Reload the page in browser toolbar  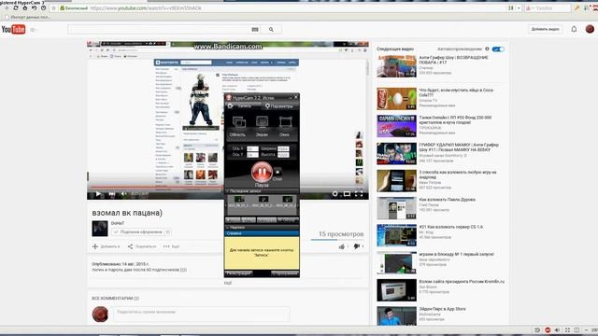[16, 7]
